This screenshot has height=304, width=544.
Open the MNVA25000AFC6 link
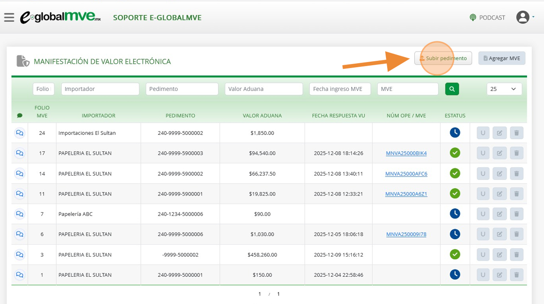406,174
